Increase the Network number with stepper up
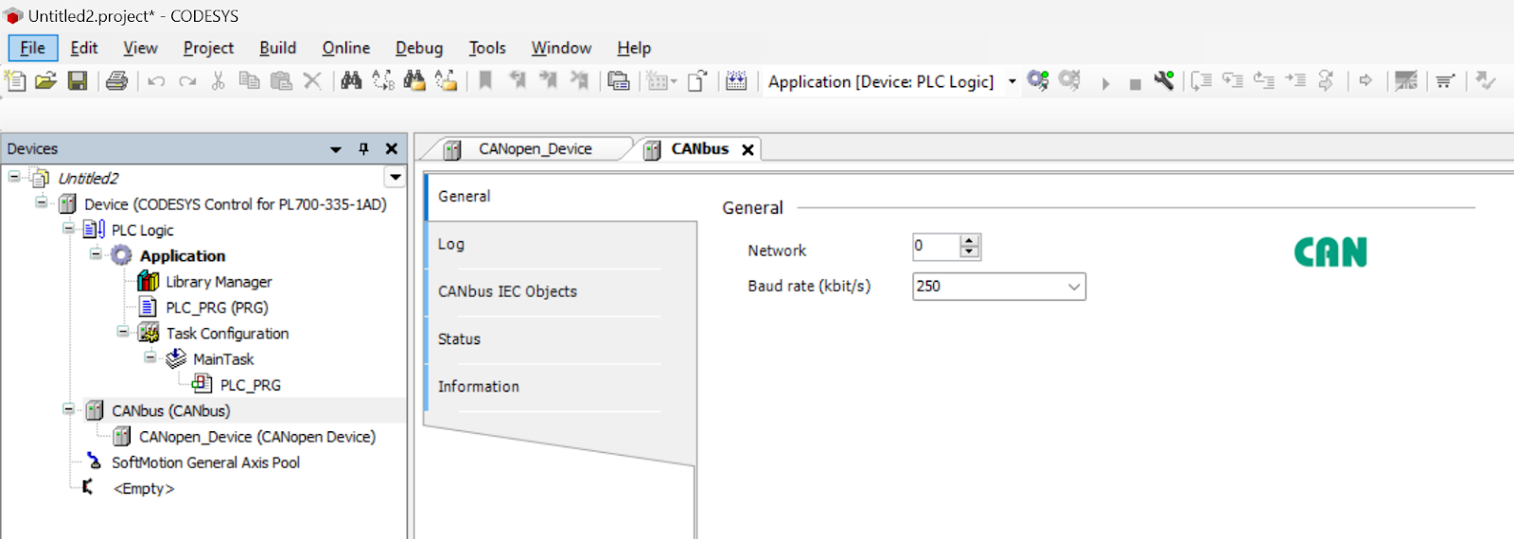This screenshot has height=539, width=1514. (x=969, y=241)
